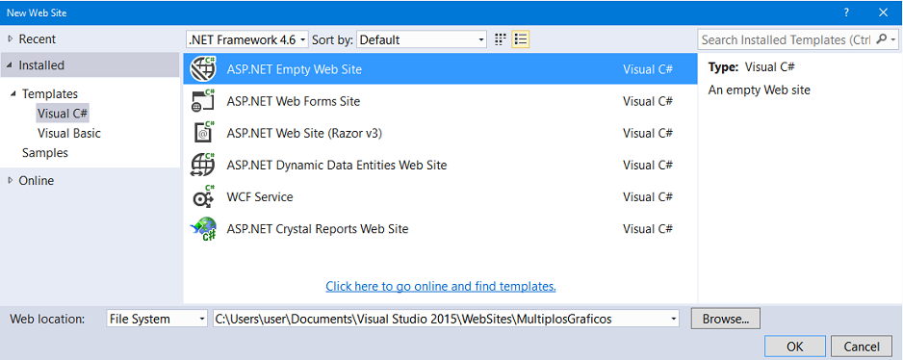903x360 pixels.
Task: Click into the web site path field
Action: tap(447, 319)
